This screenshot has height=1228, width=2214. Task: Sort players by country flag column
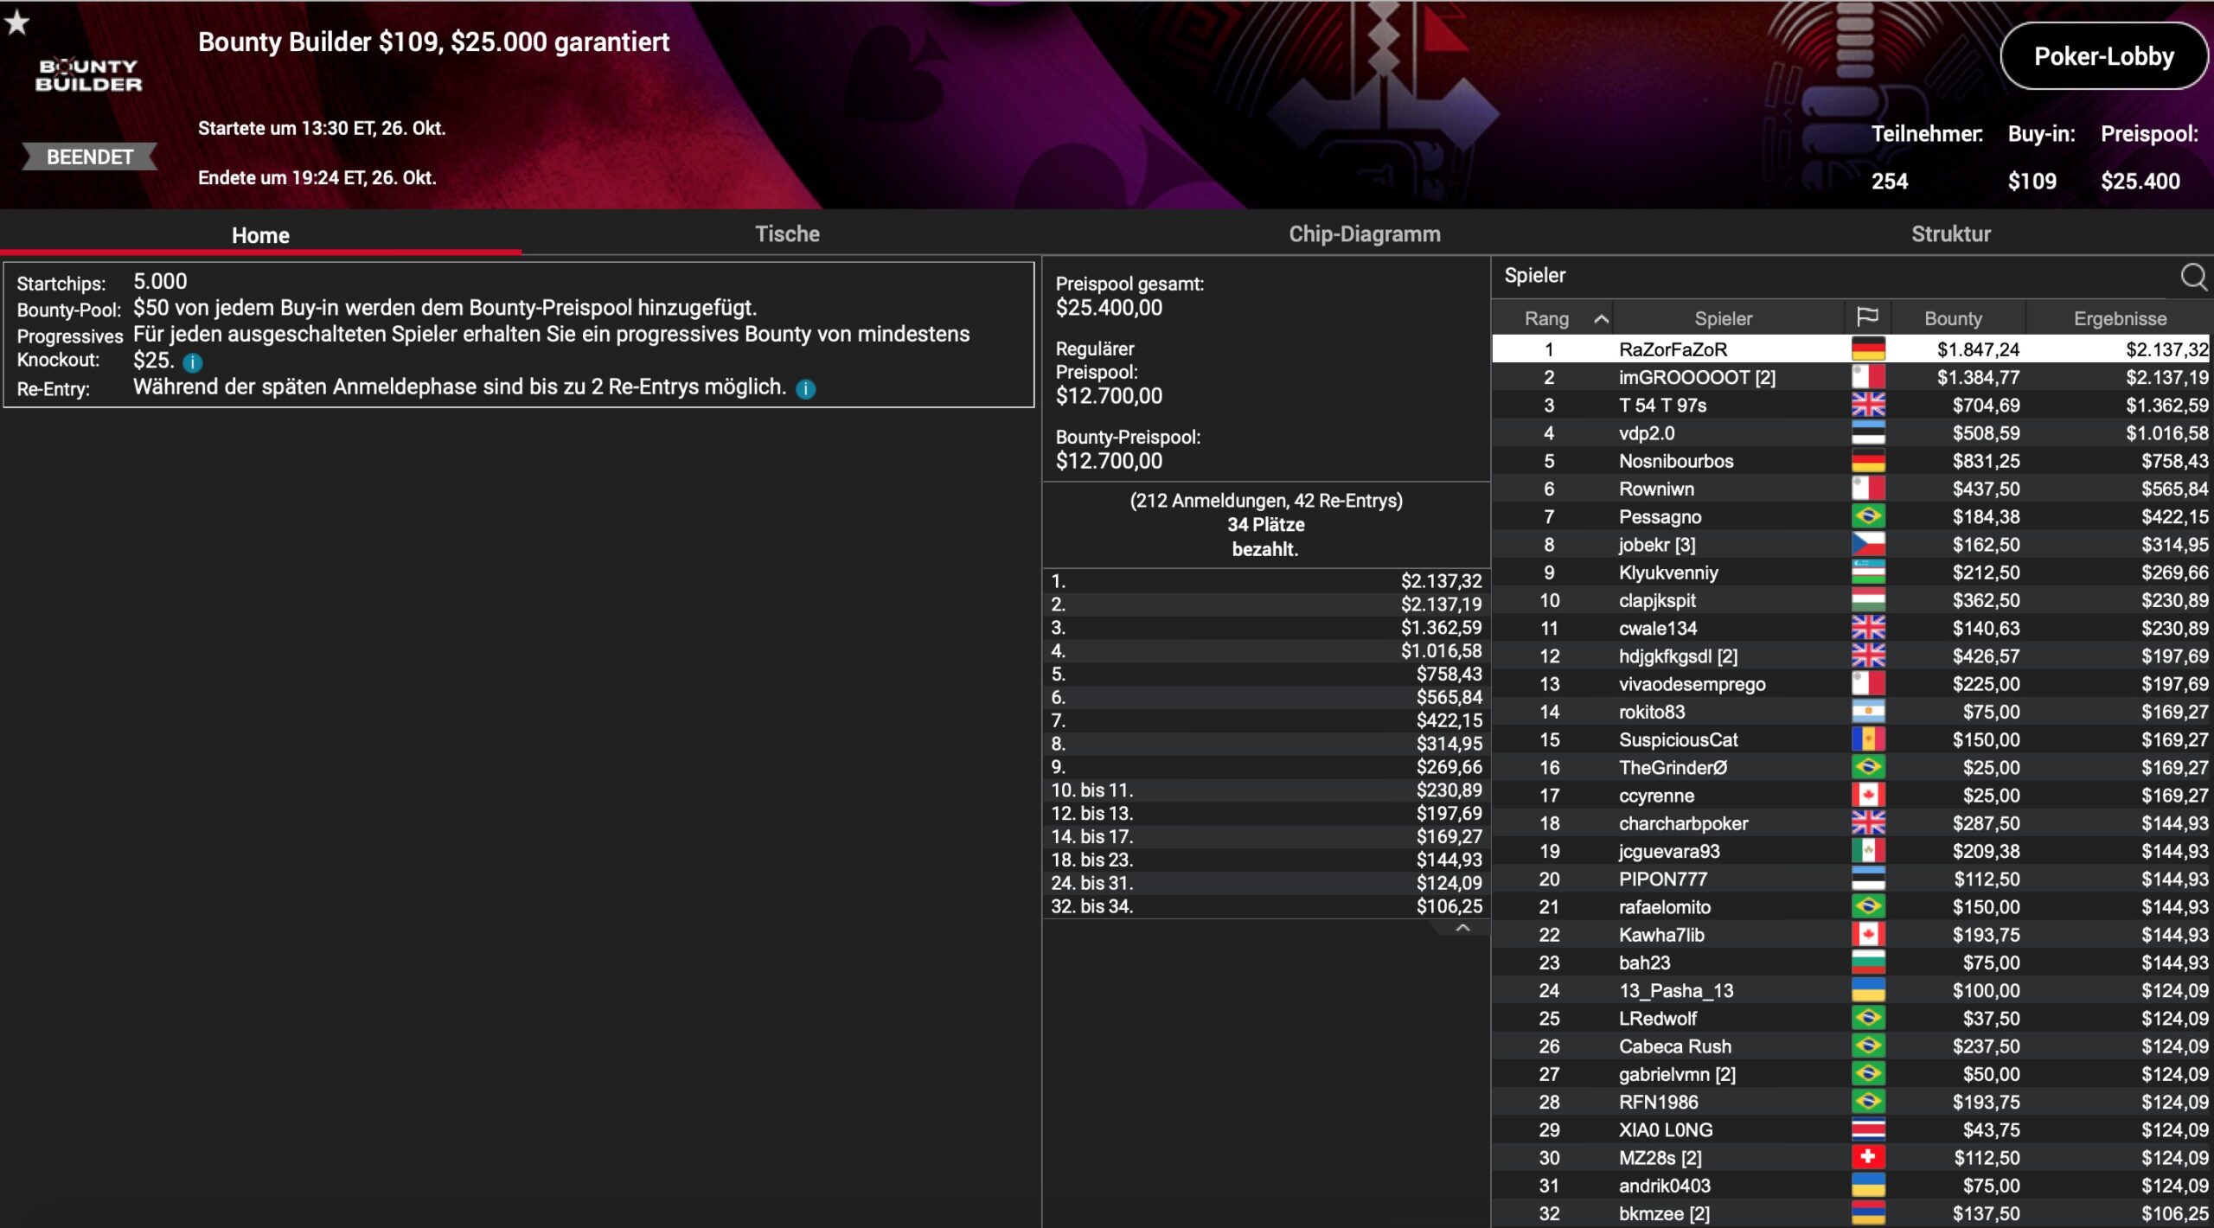(1867, 317)
